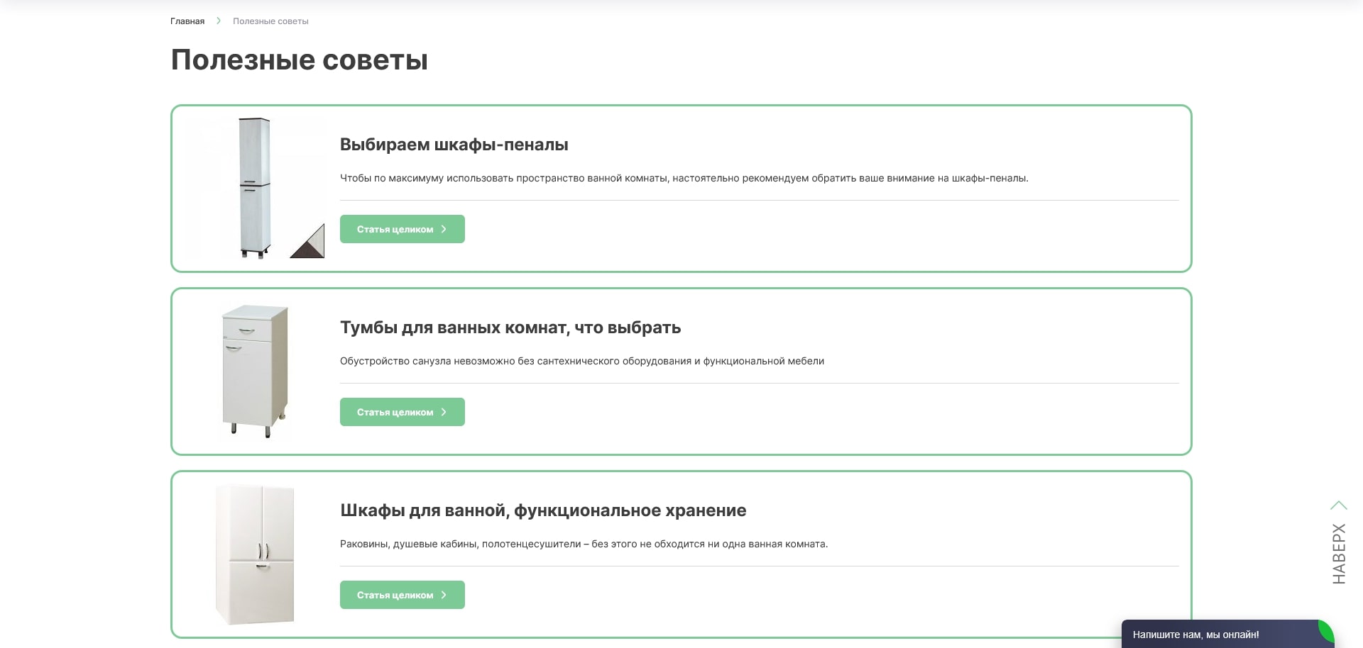Click the green chat widget corner icon
Image resolution: width=1363 pixels, height=648 pixels.
tap(1325, 630)
